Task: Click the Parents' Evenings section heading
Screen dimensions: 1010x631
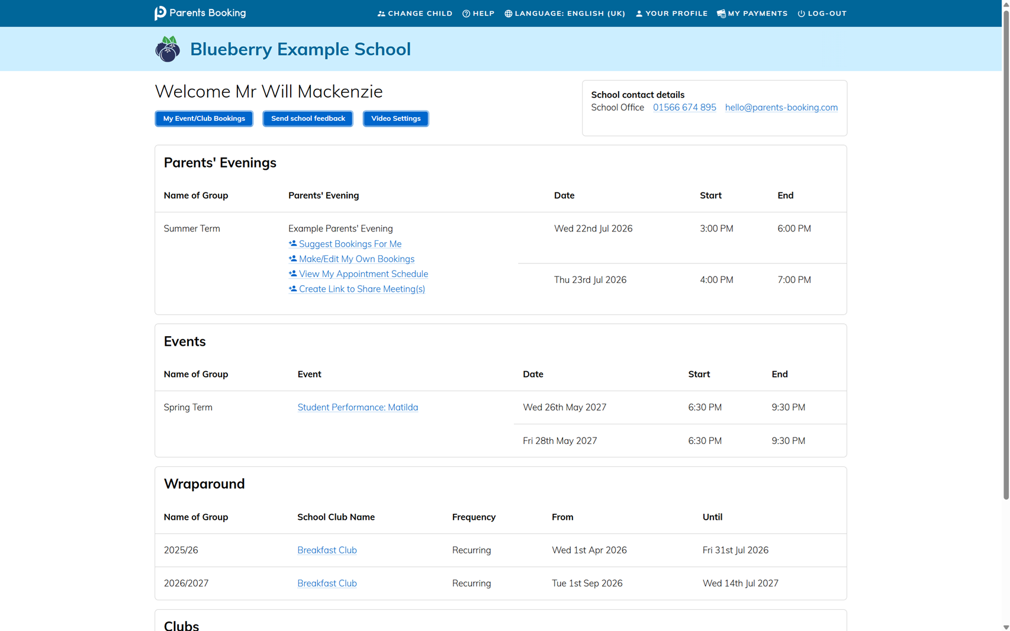Action: click(x=220, y=163)
